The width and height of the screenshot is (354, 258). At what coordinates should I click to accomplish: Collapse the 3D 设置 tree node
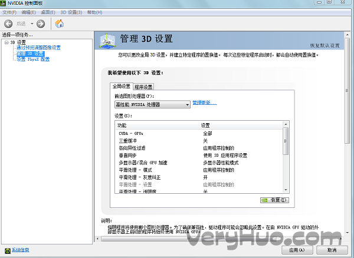(6, 42)
